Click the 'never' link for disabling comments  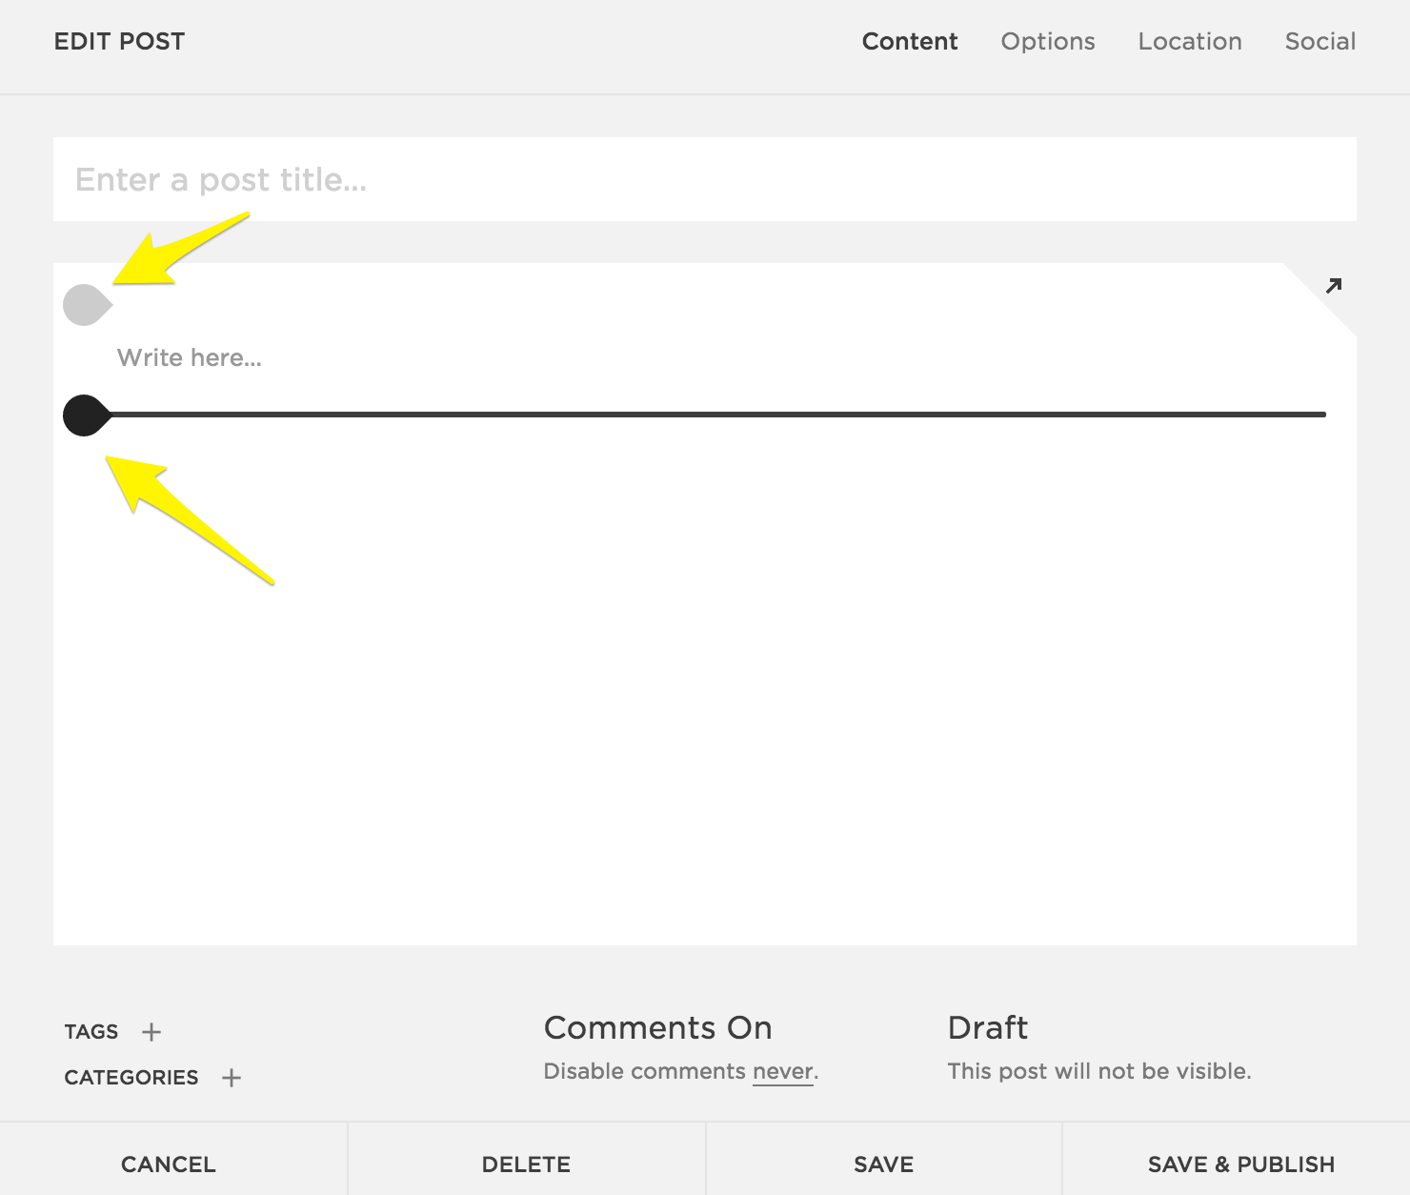click(782, 1072)
